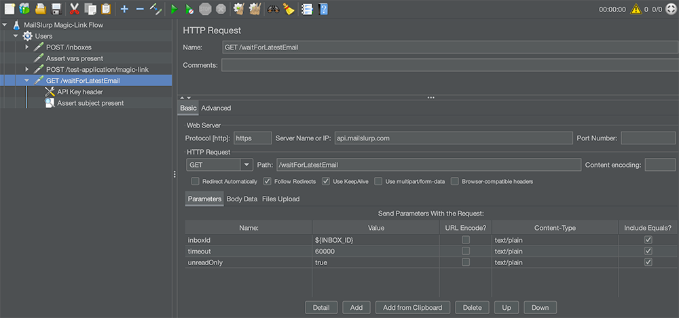Copy the selected element with the toolbar Copy icon
The width and height of the screenshot is (679, 318).
(90, 9)
